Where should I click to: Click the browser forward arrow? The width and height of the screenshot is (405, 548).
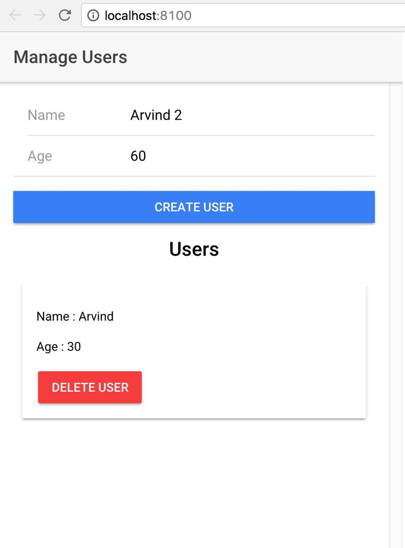(40, 15)
